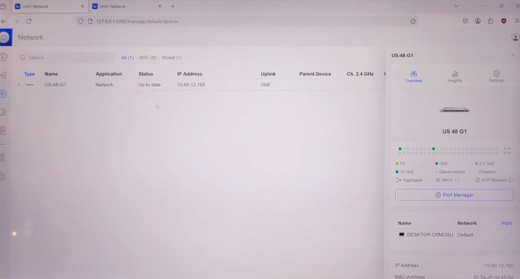Viewport: 520px width, 279px height.
Task: Click the Default network cell
Action: (465, 235)
